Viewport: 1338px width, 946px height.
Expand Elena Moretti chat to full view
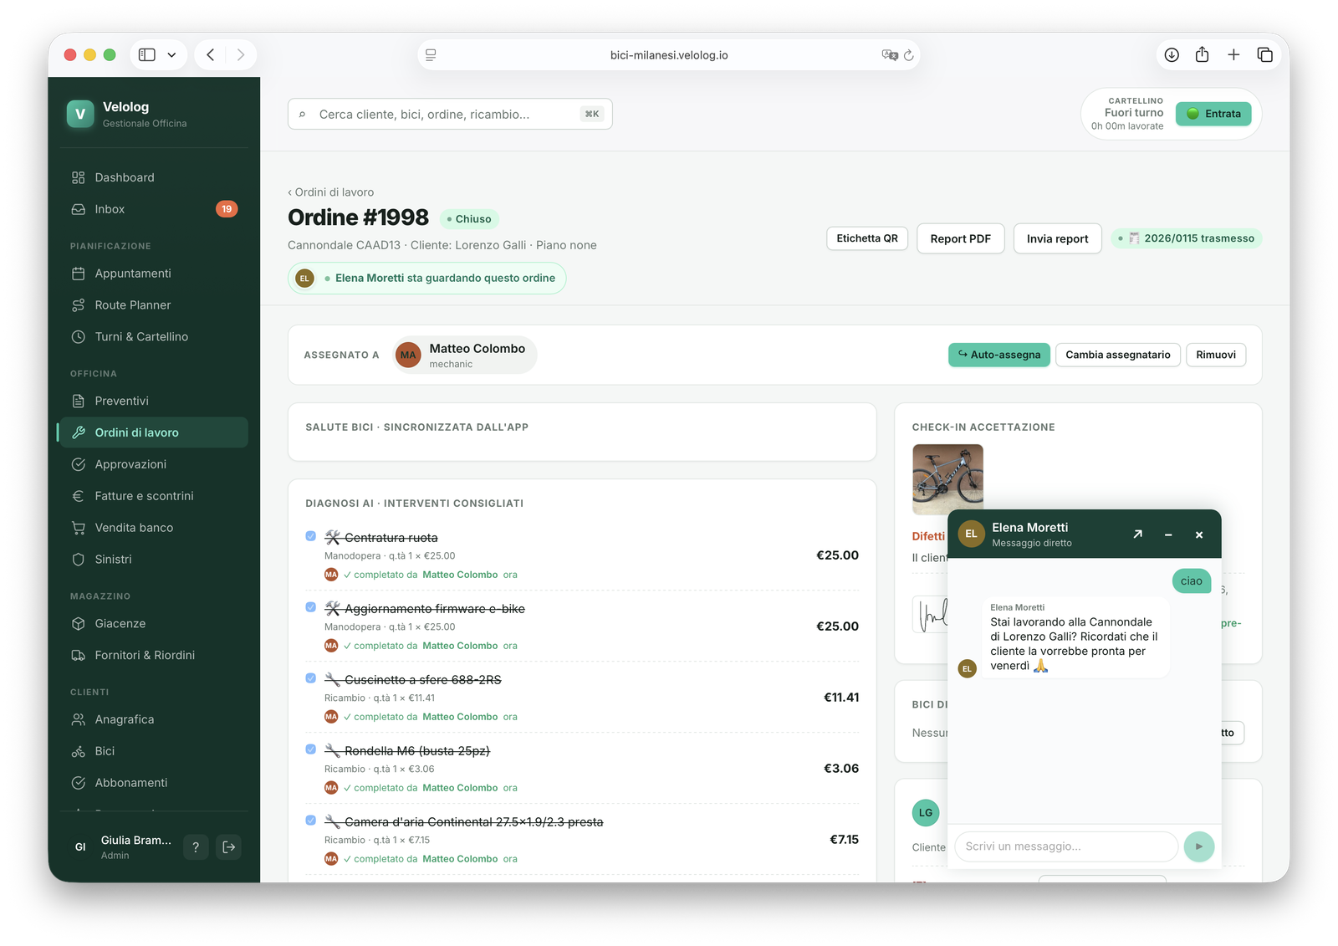1137,534
